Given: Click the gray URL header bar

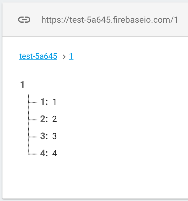Looking at the screenshot, I should (x=95, y=20).
